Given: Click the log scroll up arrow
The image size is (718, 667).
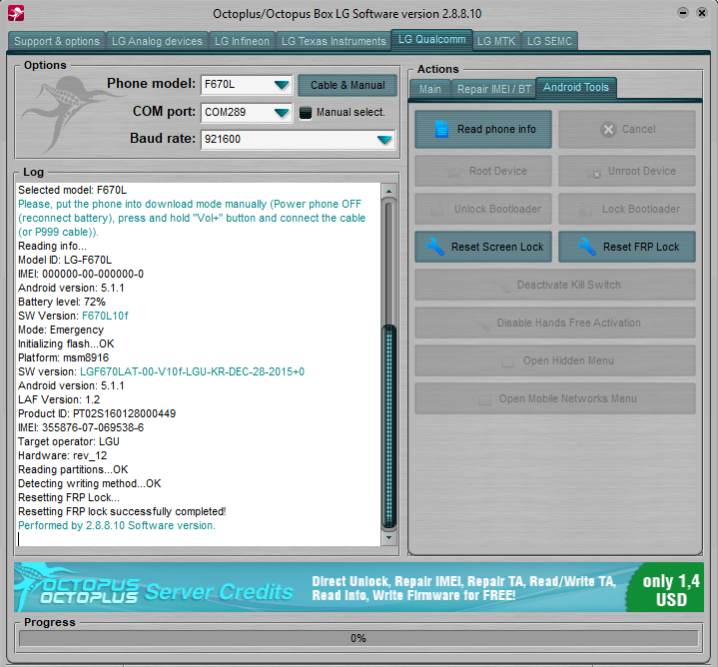Looking at the screenshot, I should tap(388, 192).
